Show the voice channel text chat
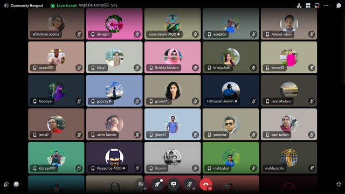This screenshot has height=194, width=345. [339, 5]
